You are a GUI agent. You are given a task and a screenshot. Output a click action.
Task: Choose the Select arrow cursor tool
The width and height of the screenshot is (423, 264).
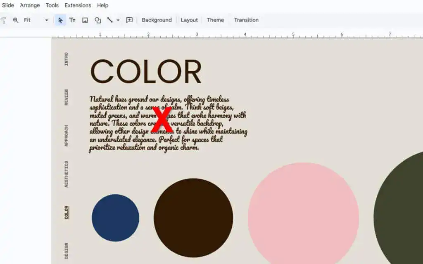[x=60, y=20]
